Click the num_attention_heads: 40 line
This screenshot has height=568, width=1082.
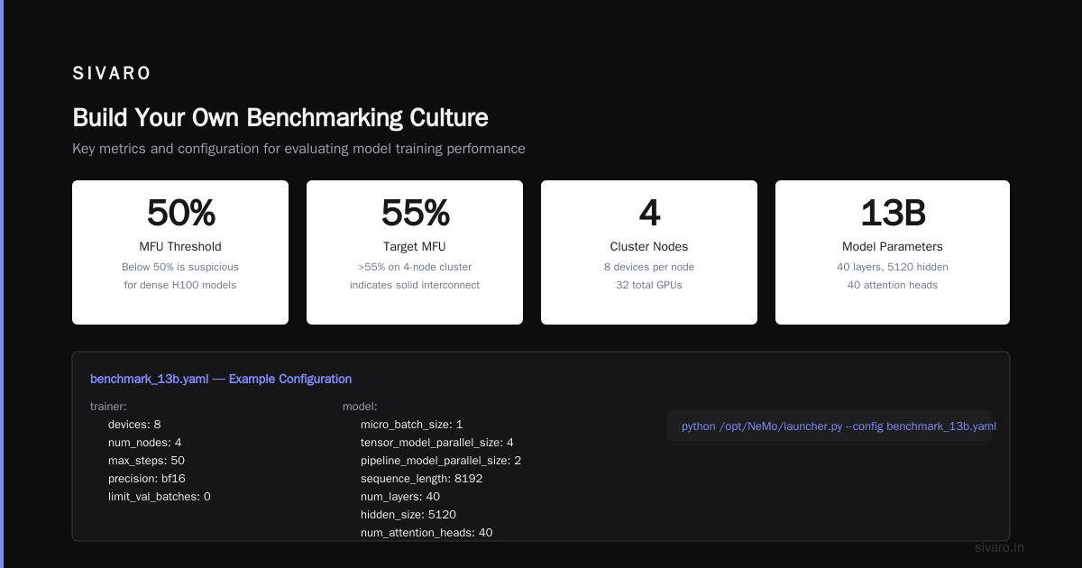(427, 533)
